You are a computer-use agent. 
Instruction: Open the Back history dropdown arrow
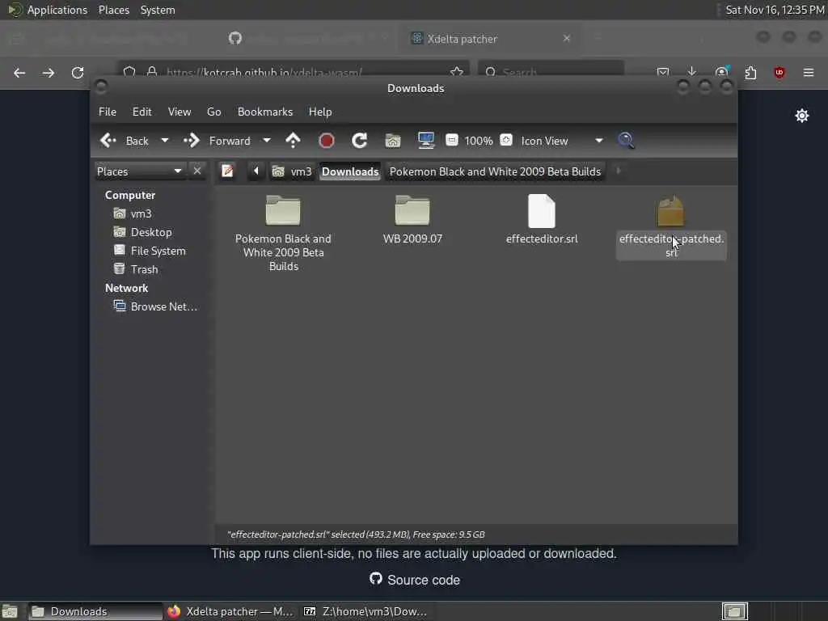pyautogui.click(x=165, y=141)
